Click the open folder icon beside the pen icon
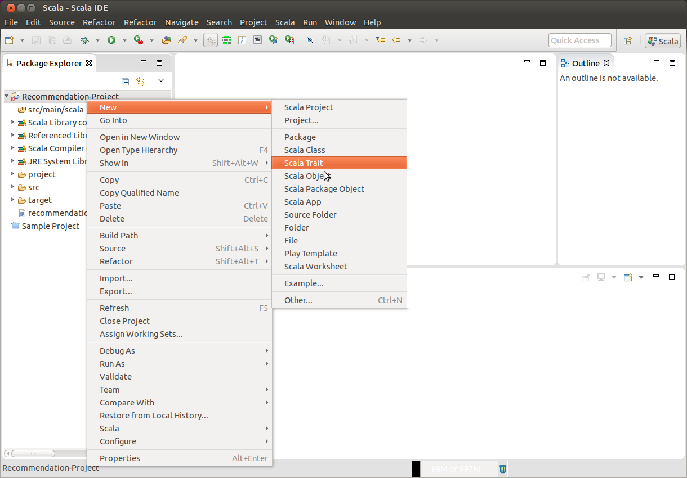 (167, 40)
